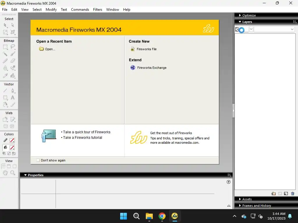Open the Properties panel options menu

229,175
